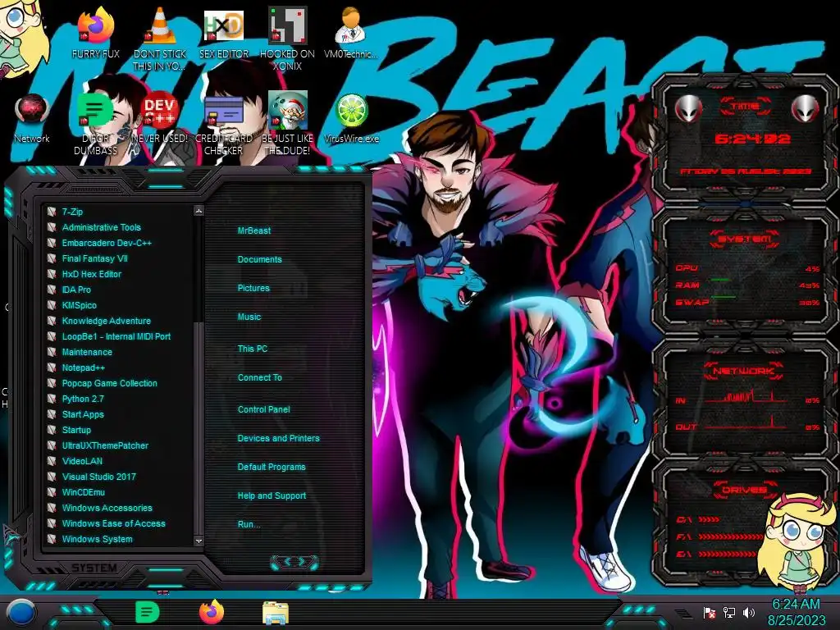The image size is (840, 630).
Task: Expand the 7-Zip folder in Start menu
Action: pyautogui.click(x=72, y=212)
